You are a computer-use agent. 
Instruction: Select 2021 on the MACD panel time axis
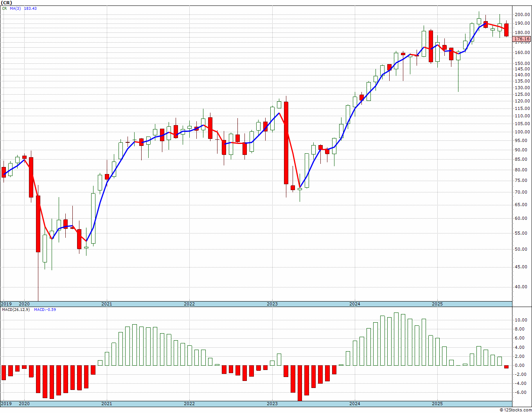[106, 404]
